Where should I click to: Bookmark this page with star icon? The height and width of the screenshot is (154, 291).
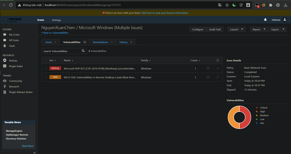[x=227, y=5]
